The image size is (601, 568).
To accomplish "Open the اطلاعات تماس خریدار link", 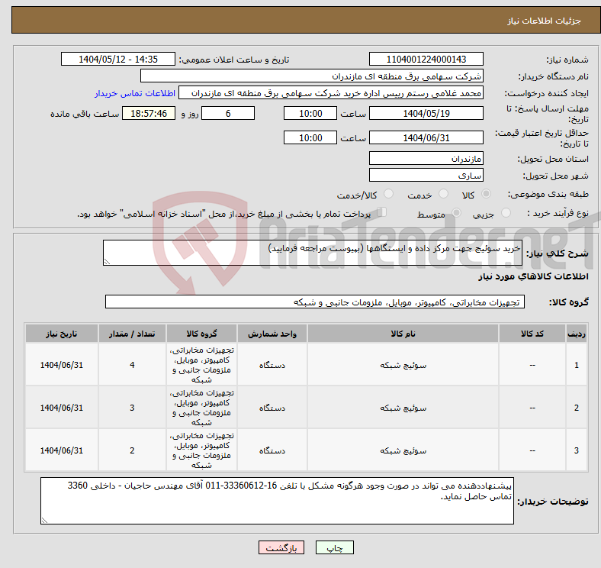I will (135, 93).
